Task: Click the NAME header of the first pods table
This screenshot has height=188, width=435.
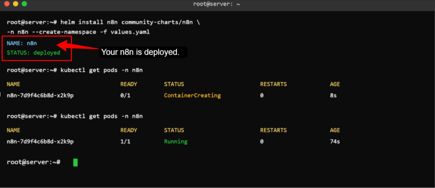Action: click(x=14, y=84)
